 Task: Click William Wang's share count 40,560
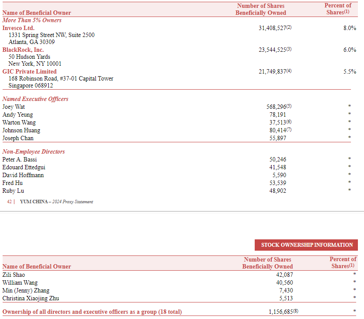[284, 283]
